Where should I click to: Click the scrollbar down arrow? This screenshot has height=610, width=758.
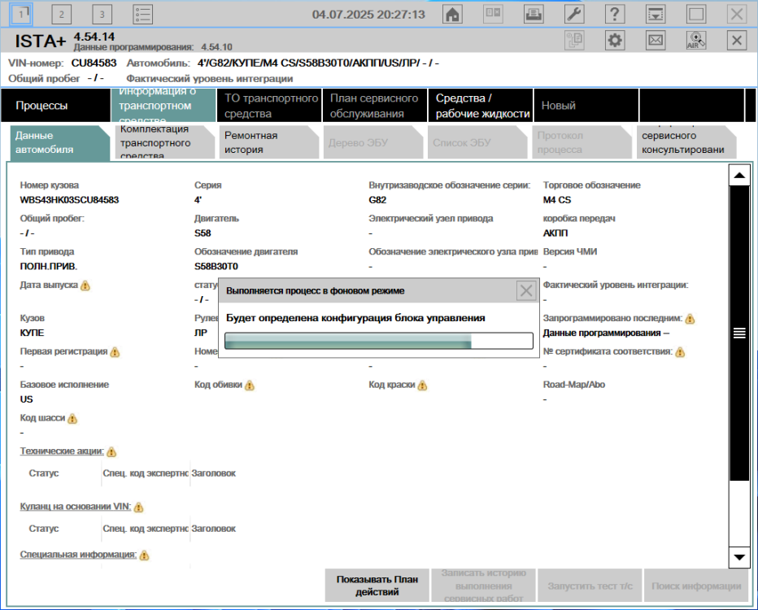click(x=739, y=557)
